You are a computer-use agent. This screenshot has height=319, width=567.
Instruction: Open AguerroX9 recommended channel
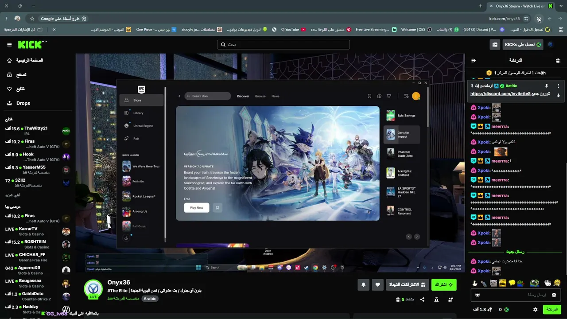[x=37, y=270]
